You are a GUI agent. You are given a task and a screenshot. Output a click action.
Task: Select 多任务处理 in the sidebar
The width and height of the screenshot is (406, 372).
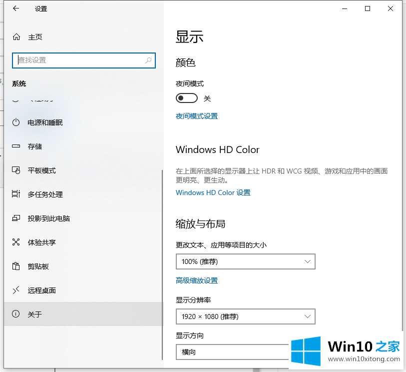click(x=83, y=194)
